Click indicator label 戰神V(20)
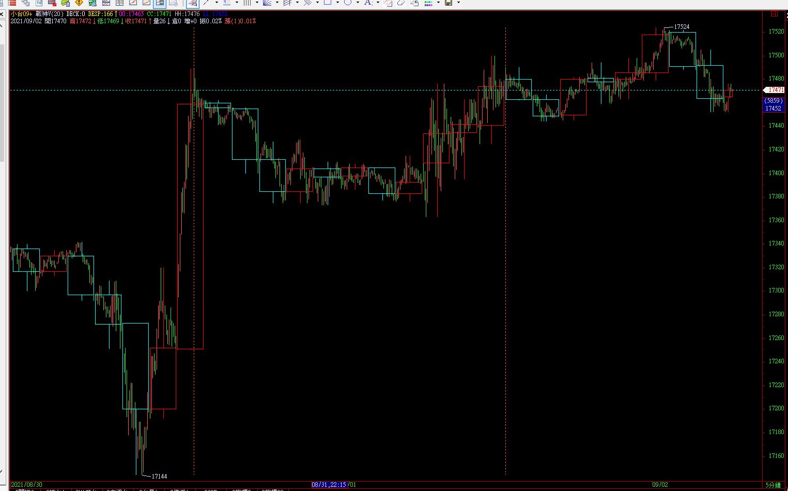The height and width of the screenshot is (491, 788). (50, 14)
